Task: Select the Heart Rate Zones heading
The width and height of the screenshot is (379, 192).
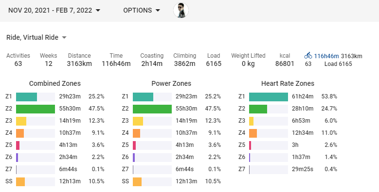Action: click(288, 83)
